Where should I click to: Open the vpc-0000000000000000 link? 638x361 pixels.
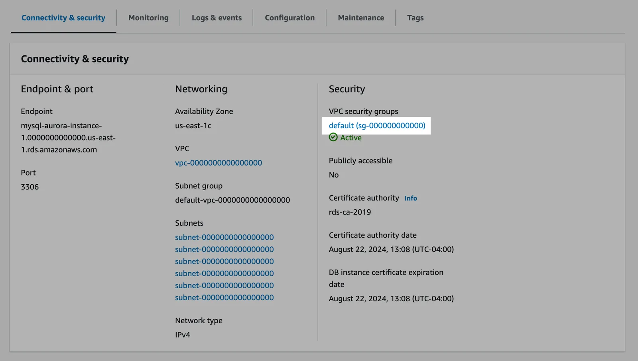[x=219, y=162]
